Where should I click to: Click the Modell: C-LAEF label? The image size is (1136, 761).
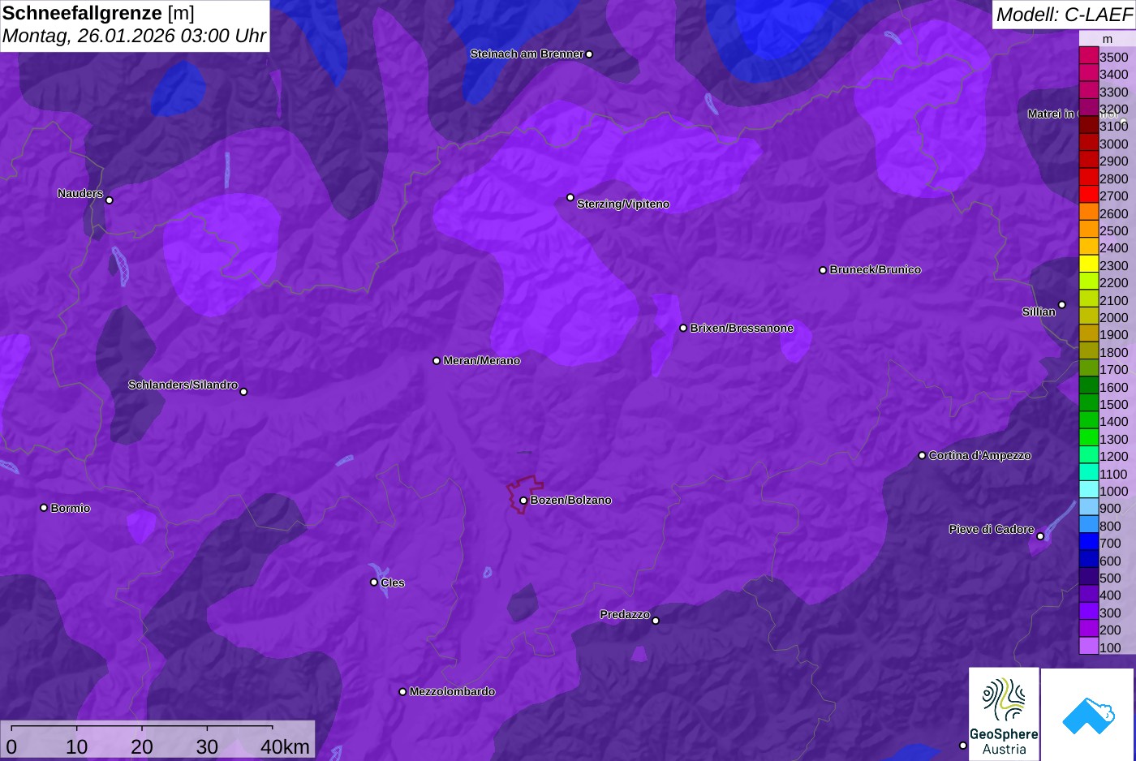(x=1064, y=14)
